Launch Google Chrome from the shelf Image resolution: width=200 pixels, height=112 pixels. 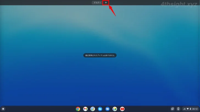(78, 109)
